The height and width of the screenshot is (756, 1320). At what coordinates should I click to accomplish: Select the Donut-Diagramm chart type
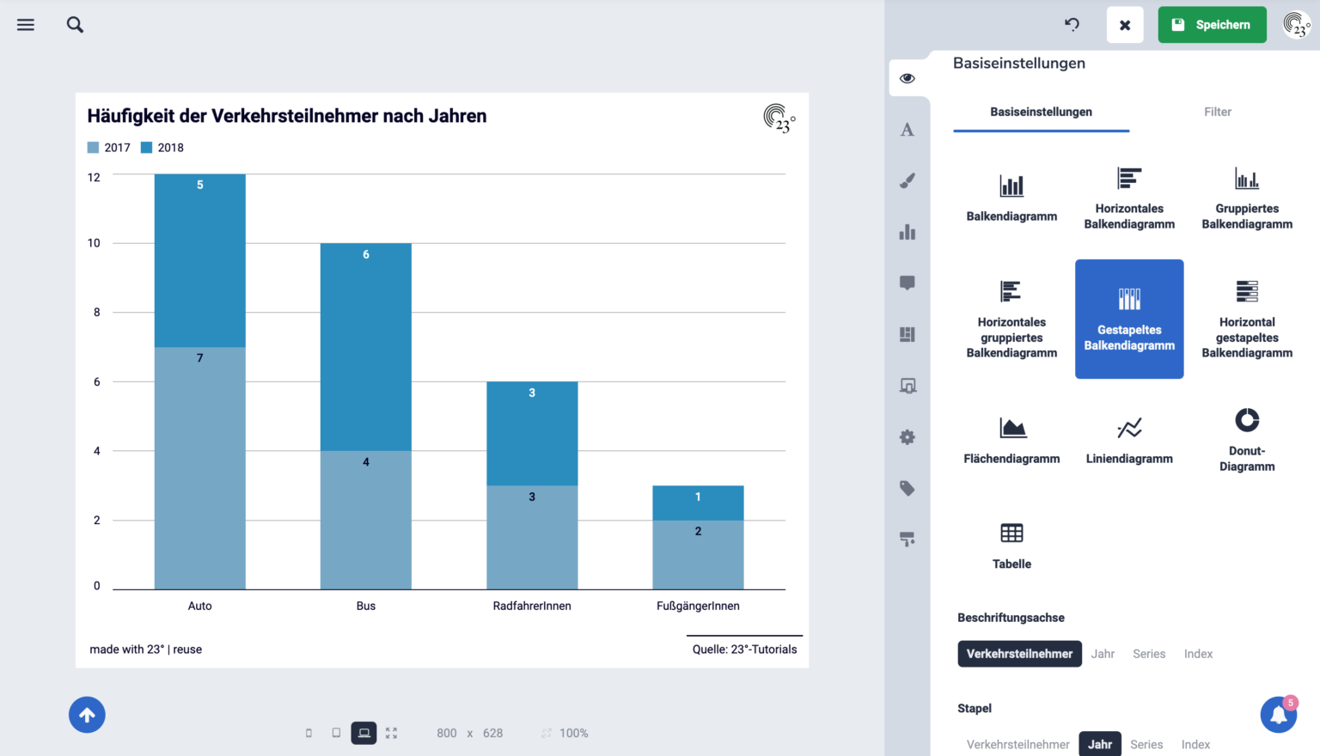coord(1247,440)
